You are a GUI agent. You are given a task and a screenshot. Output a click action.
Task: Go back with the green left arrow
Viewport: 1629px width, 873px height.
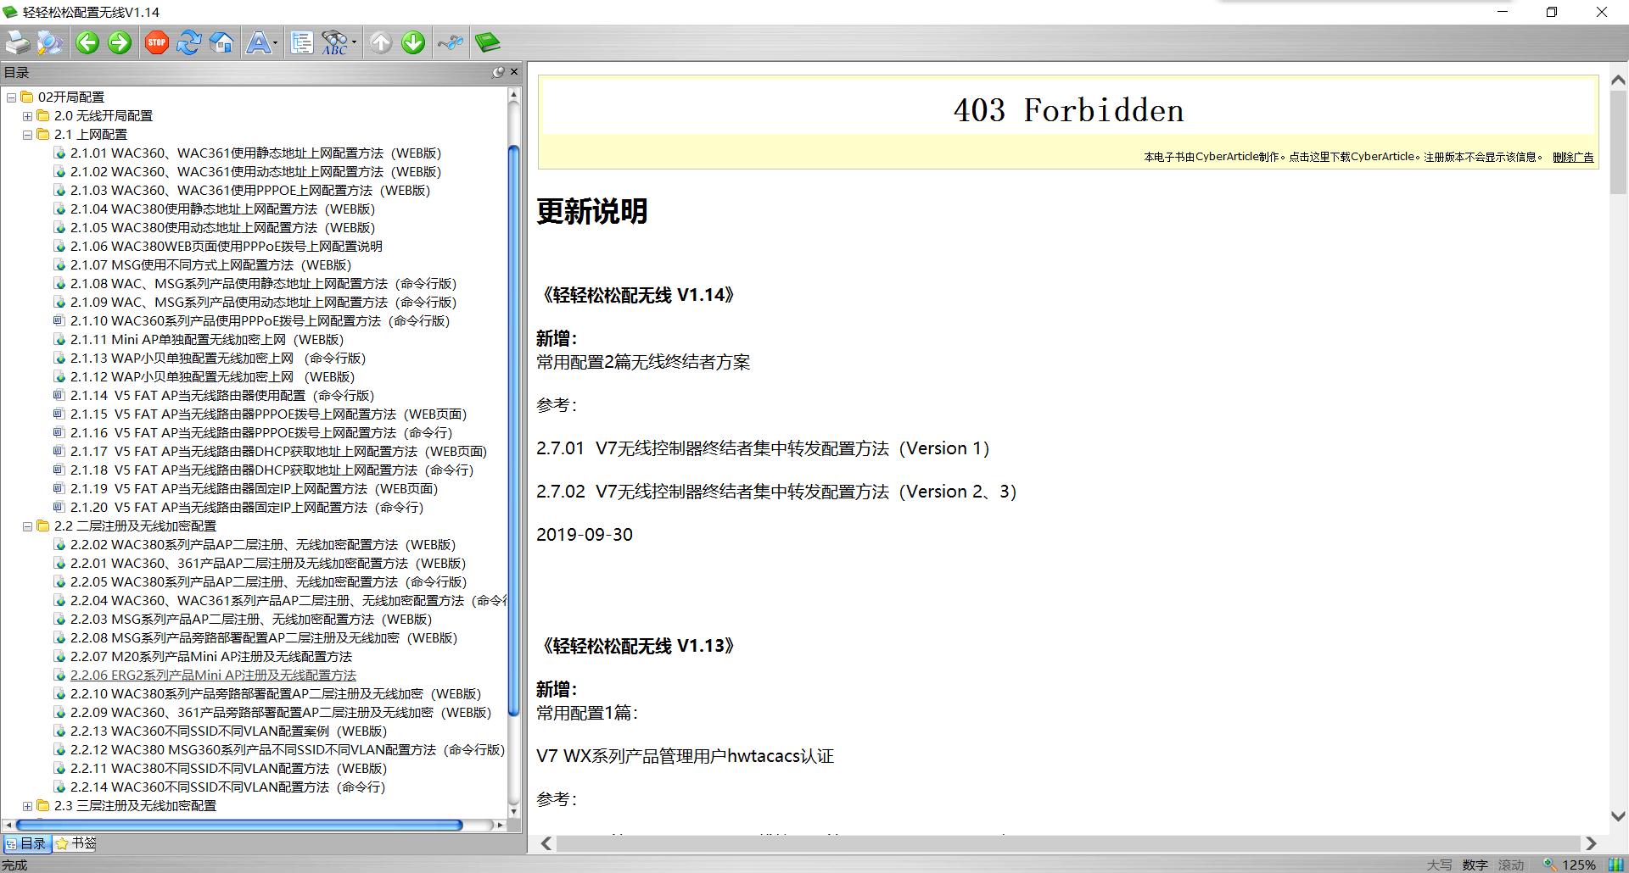(x=87, y=42)
